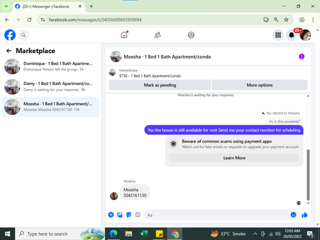Viewport: 320px width, 240px height.
Task: Click the 33°C Smoke weather widget
Action: (228, 234)
